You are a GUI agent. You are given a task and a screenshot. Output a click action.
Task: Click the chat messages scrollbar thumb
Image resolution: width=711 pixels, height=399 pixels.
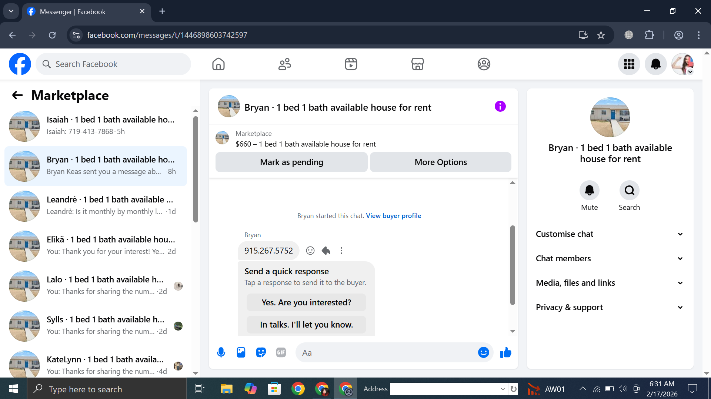pos(513,265)
